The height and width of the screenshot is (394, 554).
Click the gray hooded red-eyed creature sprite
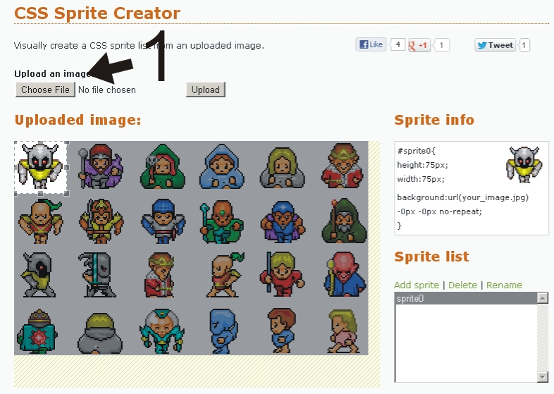coord(38,275)
